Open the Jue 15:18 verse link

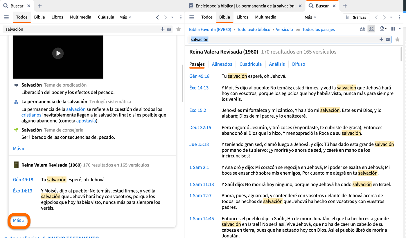click(x=199, y=144)
